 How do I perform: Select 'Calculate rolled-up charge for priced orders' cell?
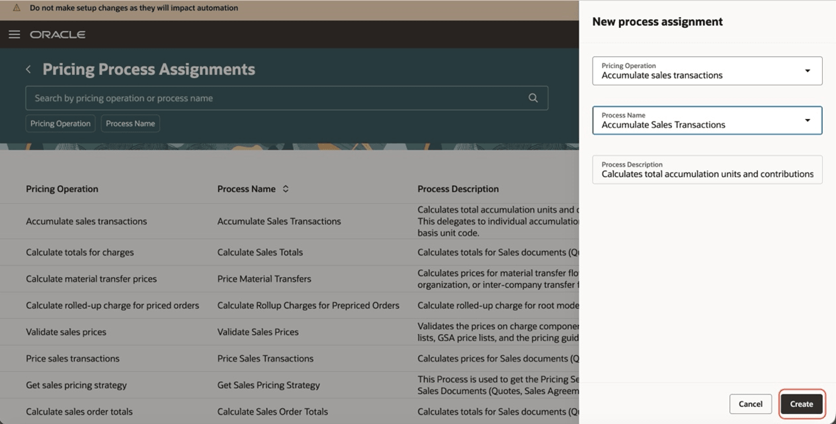click(112, 306)
